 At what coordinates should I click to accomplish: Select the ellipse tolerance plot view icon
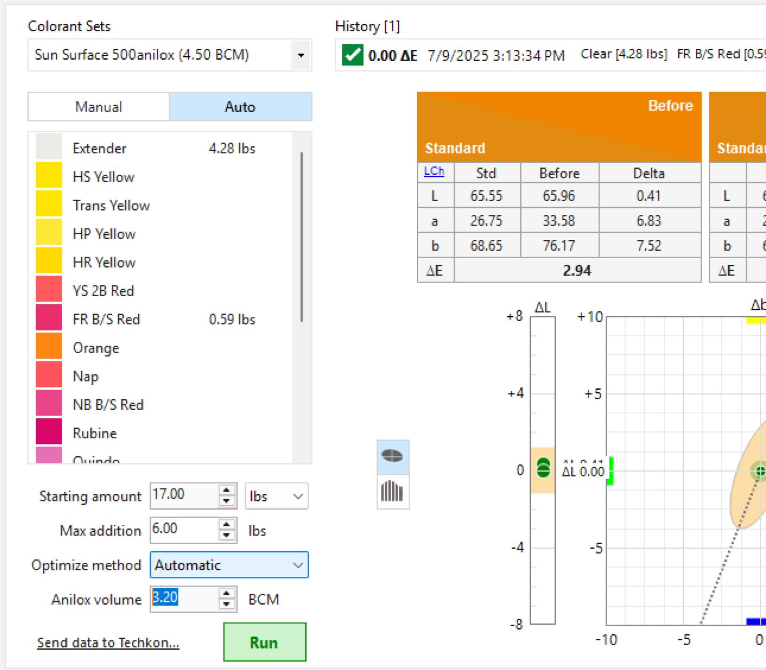click(393, 457)
